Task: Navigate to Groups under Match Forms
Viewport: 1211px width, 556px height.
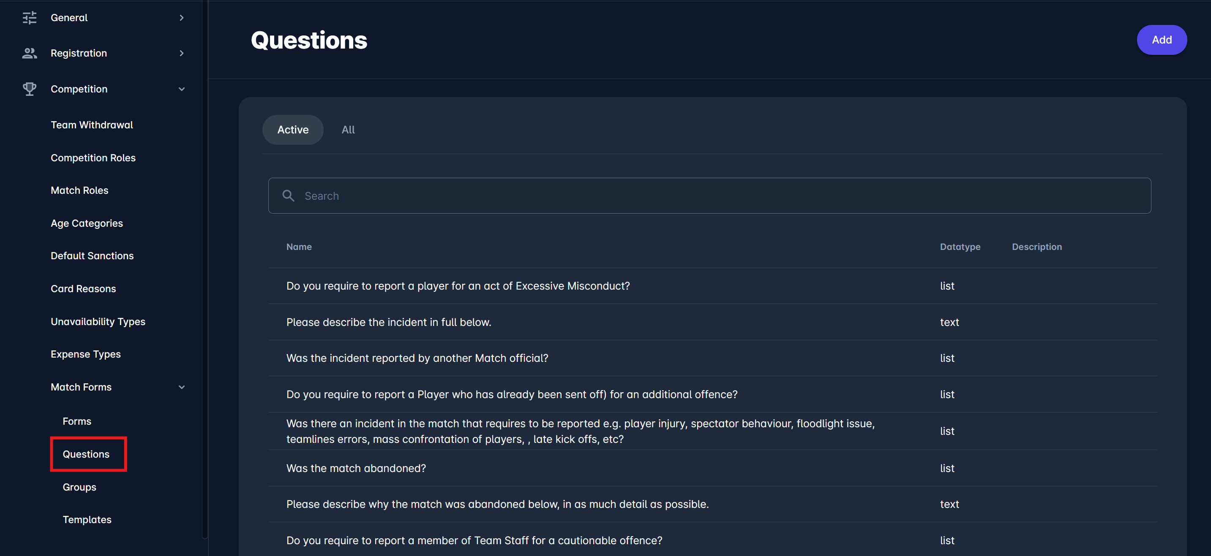Action: click(x=79, y=488)
